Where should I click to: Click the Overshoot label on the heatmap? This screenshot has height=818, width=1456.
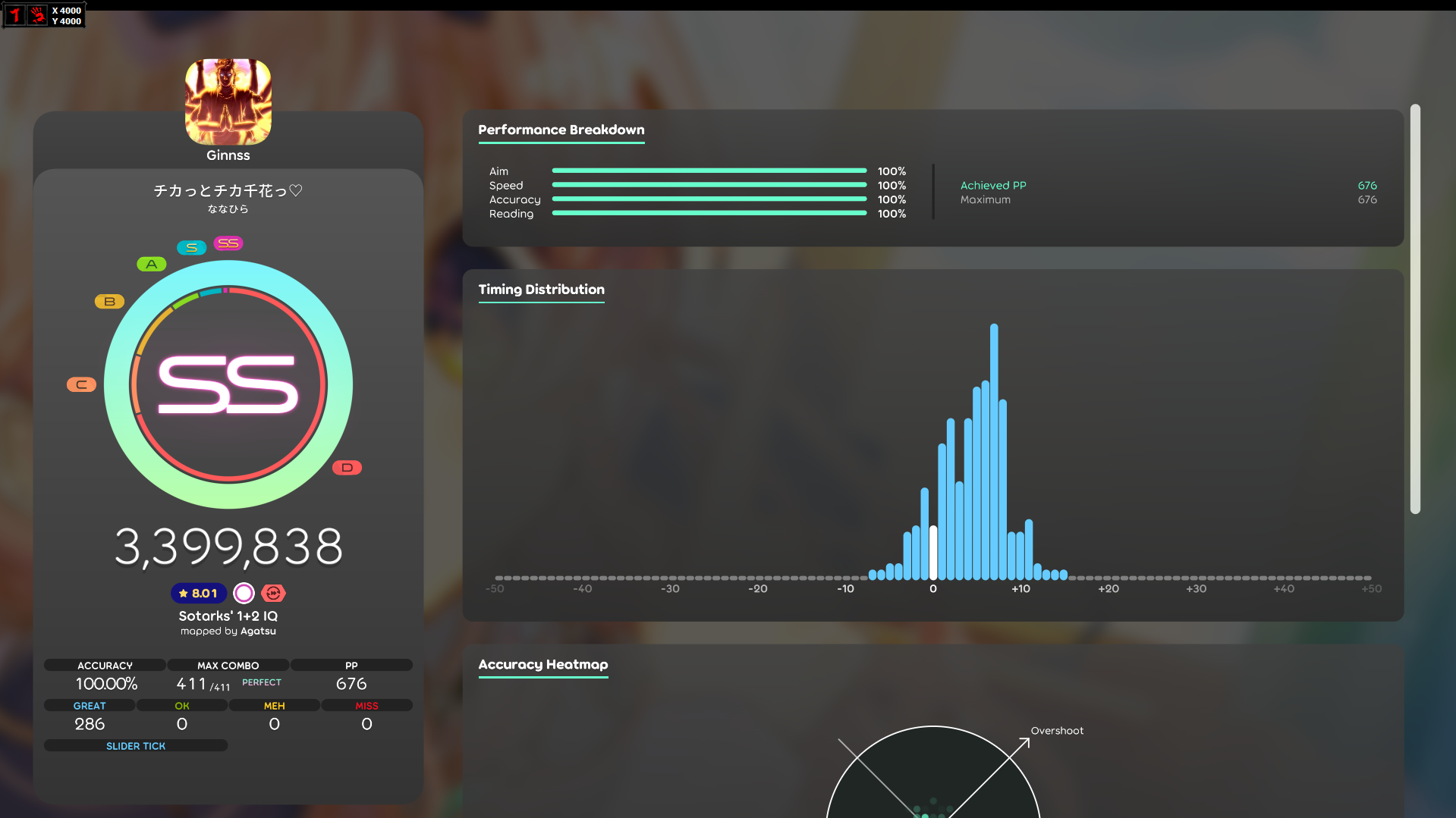point(1057,731)
